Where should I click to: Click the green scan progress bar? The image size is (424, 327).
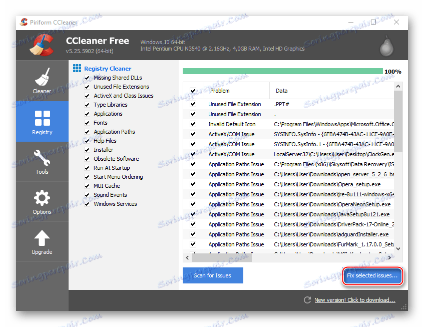point(282,71)
